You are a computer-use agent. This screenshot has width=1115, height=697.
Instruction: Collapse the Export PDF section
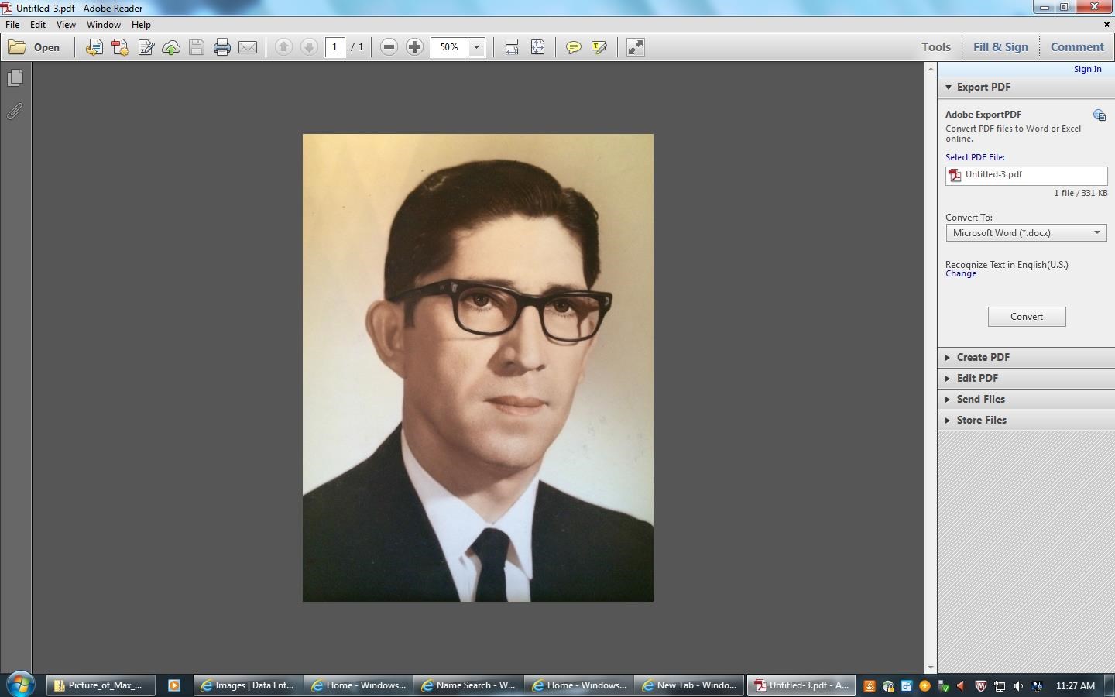(x=948, y=88)
